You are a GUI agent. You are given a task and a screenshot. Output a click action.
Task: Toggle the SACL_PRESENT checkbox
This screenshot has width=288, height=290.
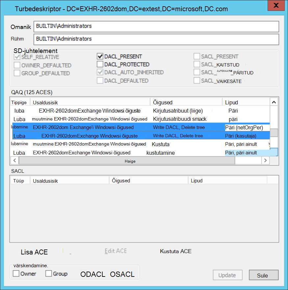pyautogui.click(x=197, y=56)
